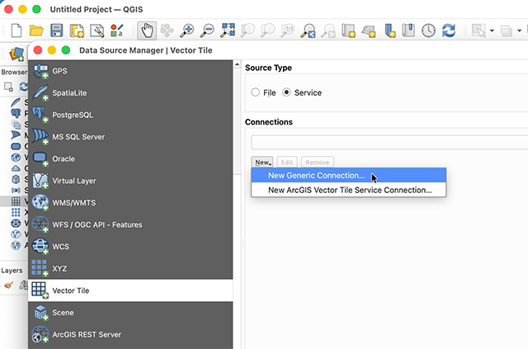This screenshot has width=528, height=349.
Task: Switch to the PostgreSQL source tab
Action: 73,115
